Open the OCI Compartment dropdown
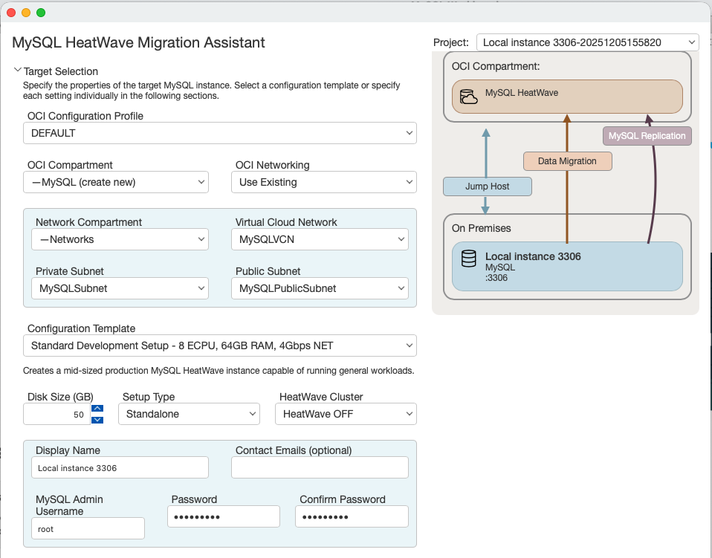Viewport: 712px width, 558px height. tap(116, 182)
